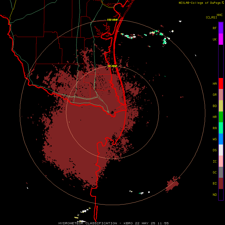
Task: Click the IC legend label
Action: (x=214, y=161)
